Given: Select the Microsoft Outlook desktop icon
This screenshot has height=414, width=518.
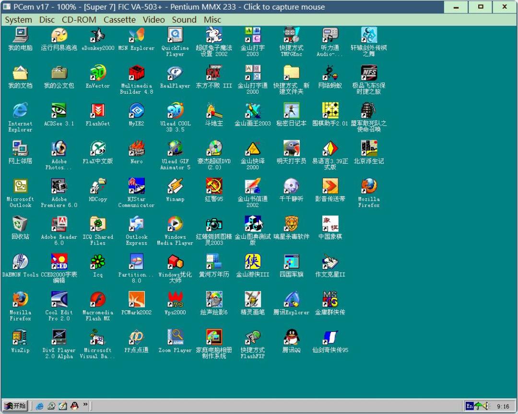Looking at the screenshot, I should 21,193.
